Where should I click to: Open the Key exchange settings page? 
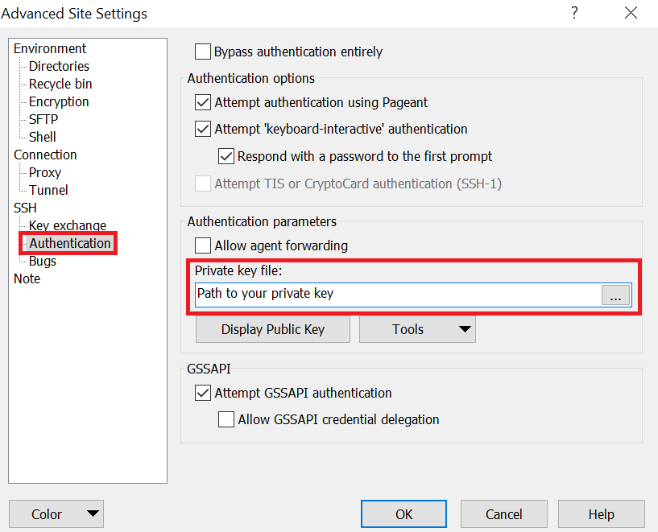68,225
